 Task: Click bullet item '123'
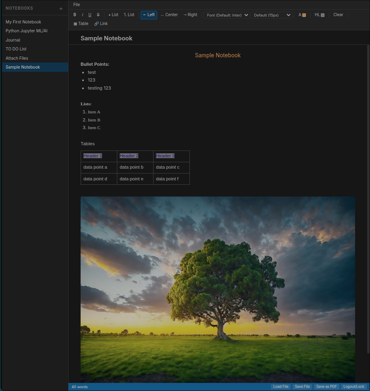(x=91, y=80)
